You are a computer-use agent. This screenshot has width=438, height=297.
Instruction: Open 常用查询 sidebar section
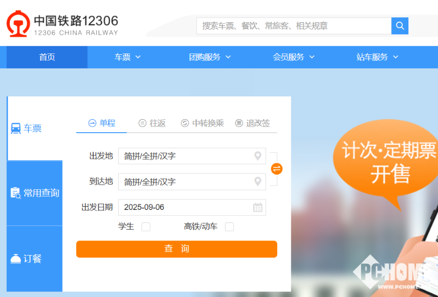pyautogui.click(x=35, y=193)
